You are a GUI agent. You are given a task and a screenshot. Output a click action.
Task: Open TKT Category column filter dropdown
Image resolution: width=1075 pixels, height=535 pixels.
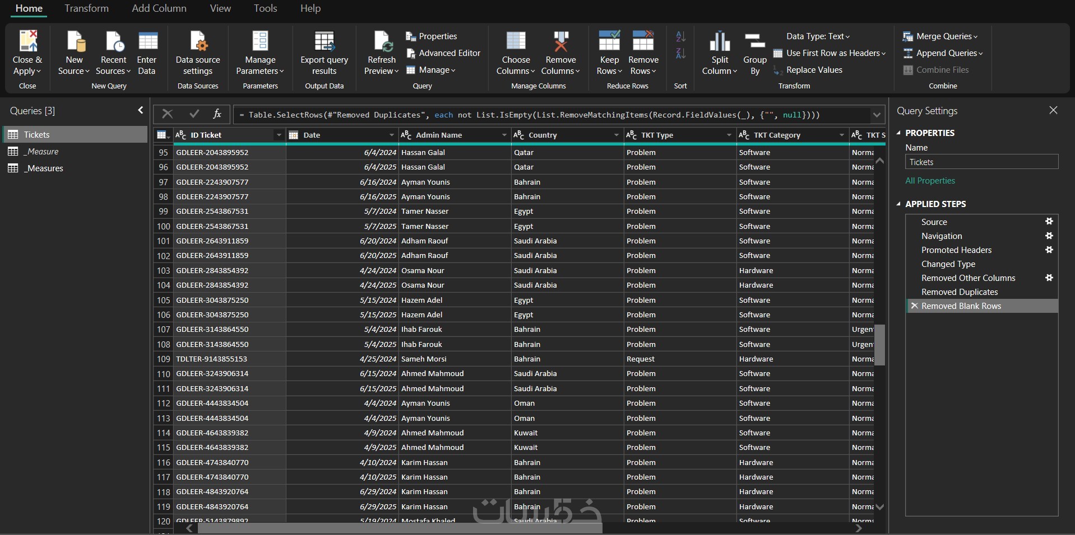point(842,135)
